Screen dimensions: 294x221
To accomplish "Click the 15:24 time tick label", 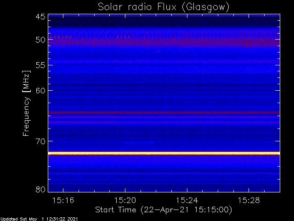I will tap(187, 200).
